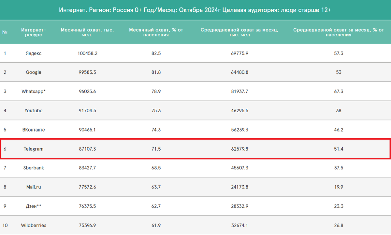Click the № column header
The width and height of the screenshot is (391, 235).
pos(5,32)
